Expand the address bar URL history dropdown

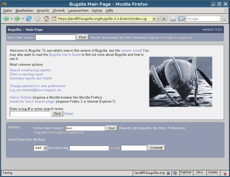click(158, 19)
